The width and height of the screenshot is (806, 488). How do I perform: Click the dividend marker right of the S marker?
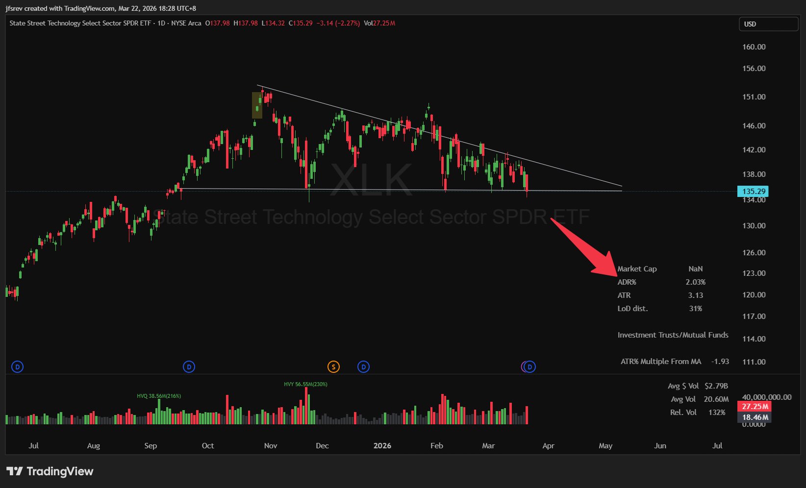pos(363,366)
